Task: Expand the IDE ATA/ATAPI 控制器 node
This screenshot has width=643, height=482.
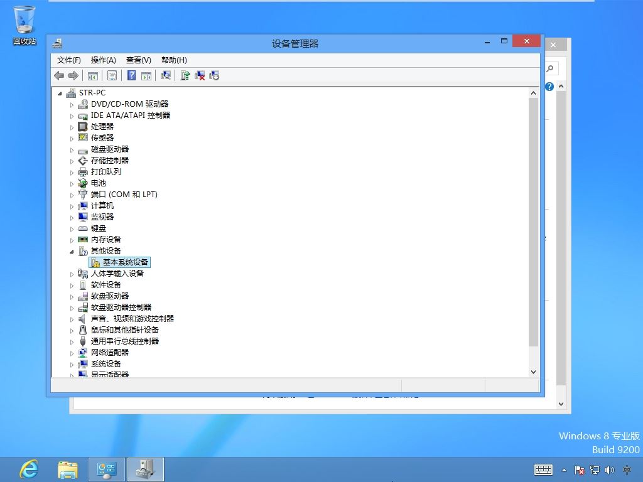Action: click(x=72, y=116)
